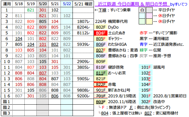Click the byすいてつ author text
This screenshot has height=117, width=189.
tap(179, 4)
